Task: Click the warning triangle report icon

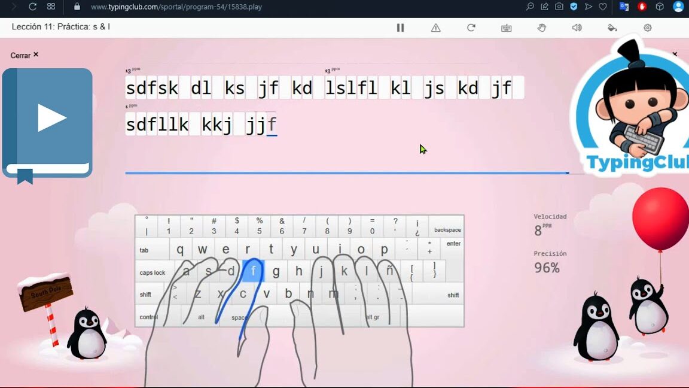Action: click(436, 28)
